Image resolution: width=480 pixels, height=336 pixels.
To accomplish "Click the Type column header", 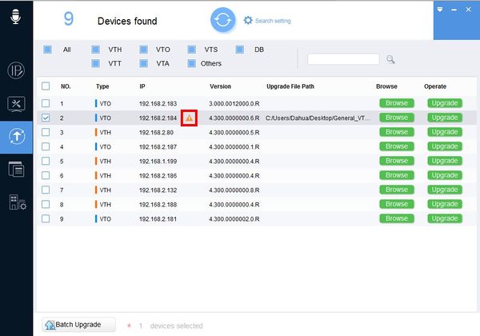I will pos(102,86).
